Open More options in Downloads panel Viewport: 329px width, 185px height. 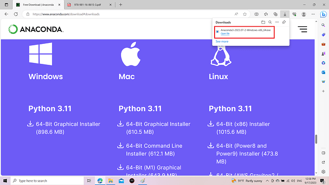click(x=277, y=22)
